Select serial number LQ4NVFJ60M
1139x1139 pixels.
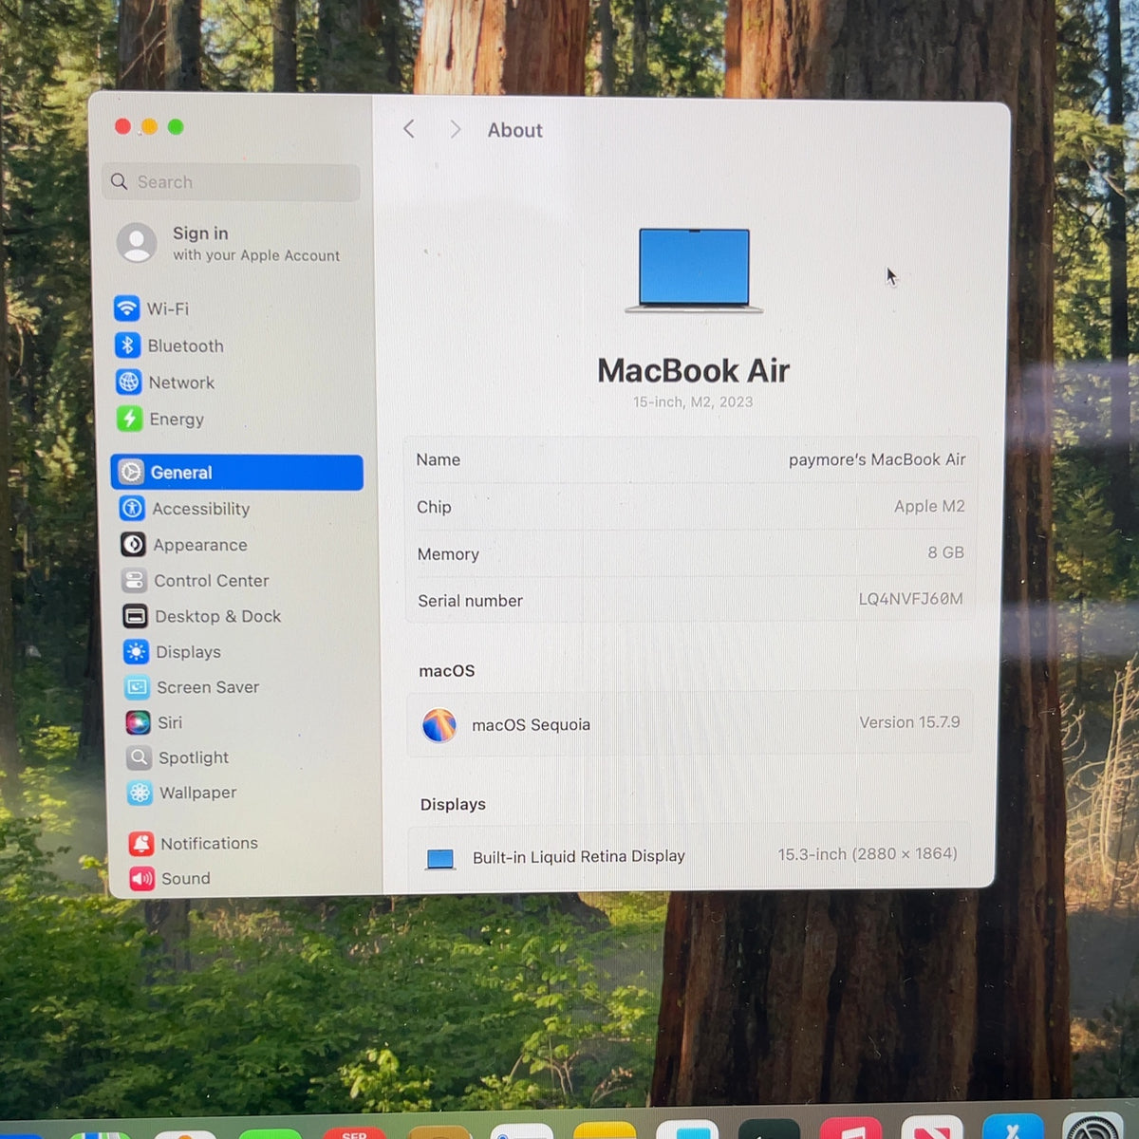[x=910, y=599]
